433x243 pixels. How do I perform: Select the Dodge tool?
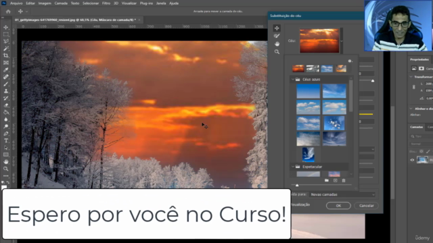click(x=6, y=126)
